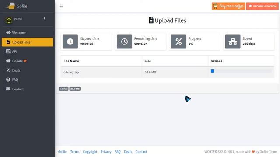
Task: Click the Donate gift icon
Action: [8, 61]
